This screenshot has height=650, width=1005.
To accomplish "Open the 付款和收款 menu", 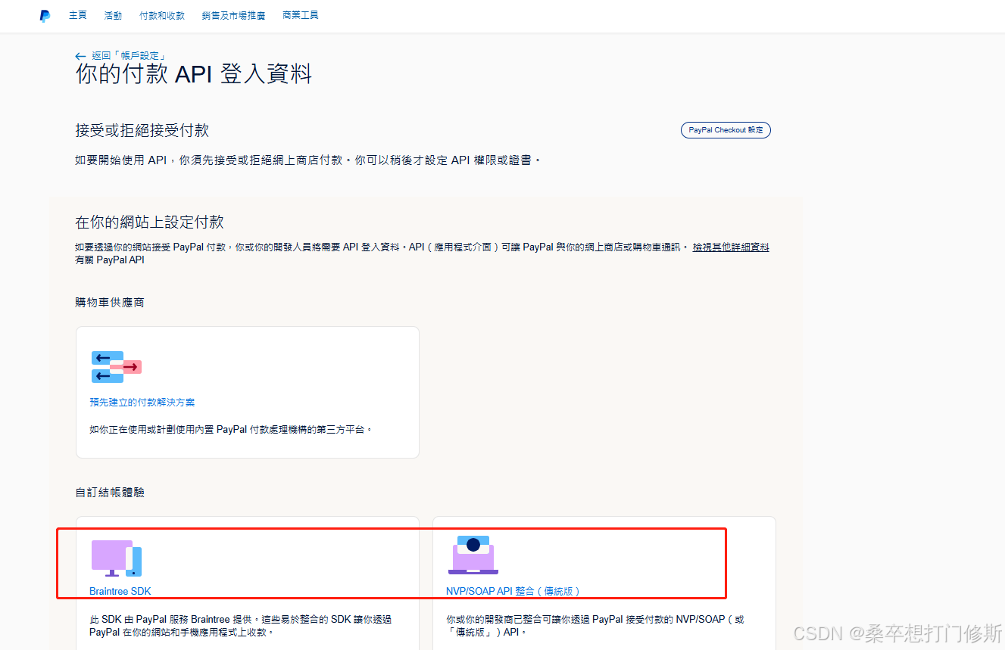I will (x=162, y=15).
